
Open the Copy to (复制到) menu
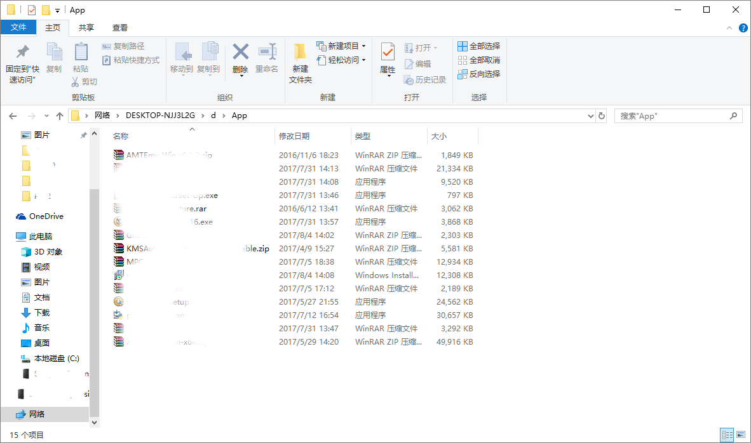208,59
